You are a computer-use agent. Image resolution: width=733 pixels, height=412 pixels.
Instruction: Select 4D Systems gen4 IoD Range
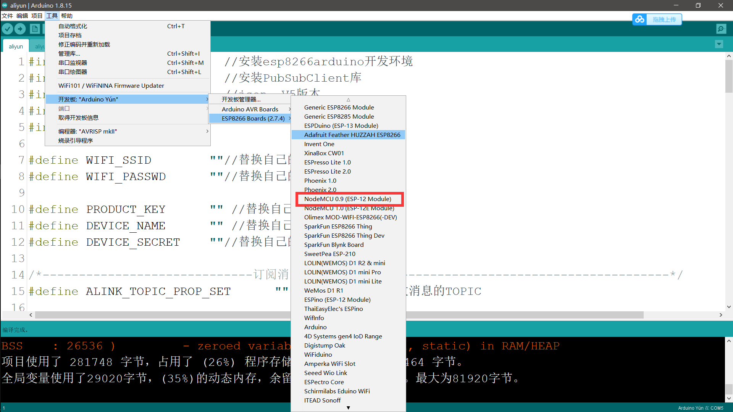pyautogui.click(x=348, y=336)
